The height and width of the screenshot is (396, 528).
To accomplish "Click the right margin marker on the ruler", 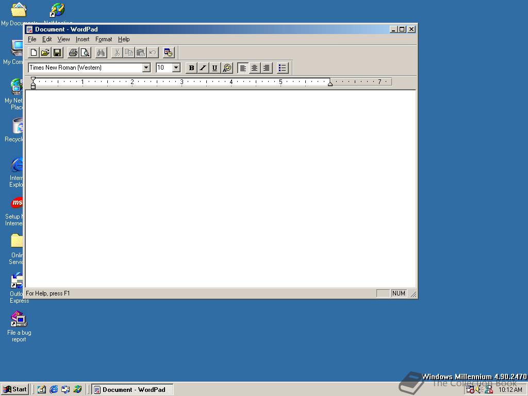I will pyautogui.click(x=331, y=84).
